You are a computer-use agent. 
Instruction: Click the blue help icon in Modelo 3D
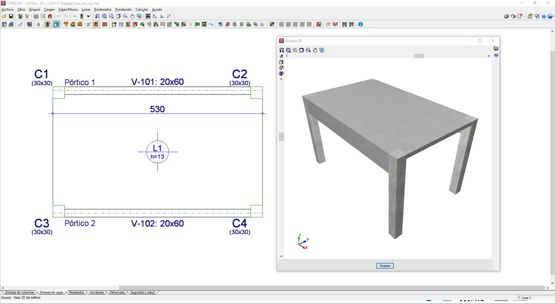pos(496,55)
